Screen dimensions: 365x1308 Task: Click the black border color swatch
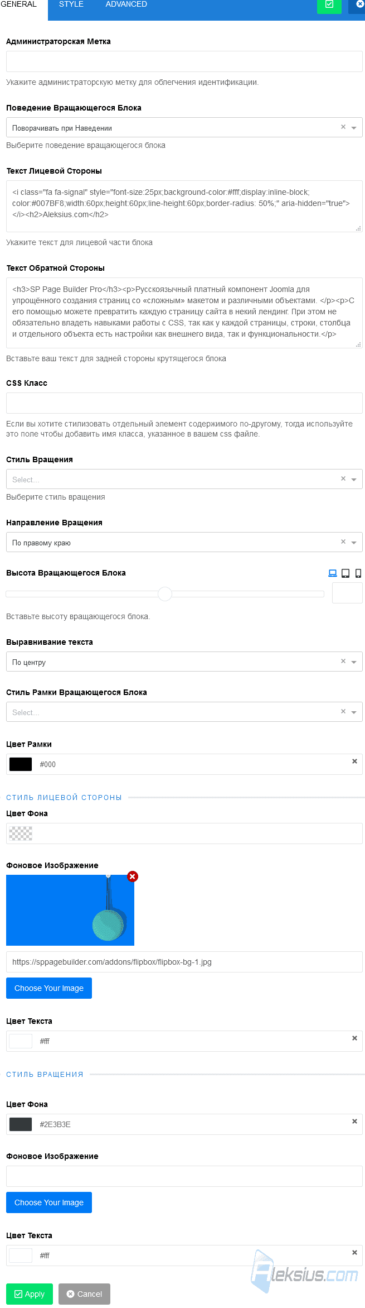click(21, 764)
